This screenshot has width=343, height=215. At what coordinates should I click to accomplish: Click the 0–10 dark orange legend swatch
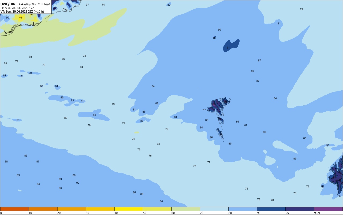[14, 209]
